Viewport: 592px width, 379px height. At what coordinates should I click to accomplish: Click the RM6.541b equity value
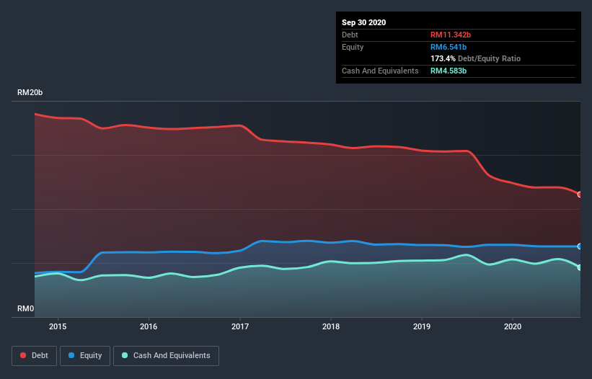(449, 47)
